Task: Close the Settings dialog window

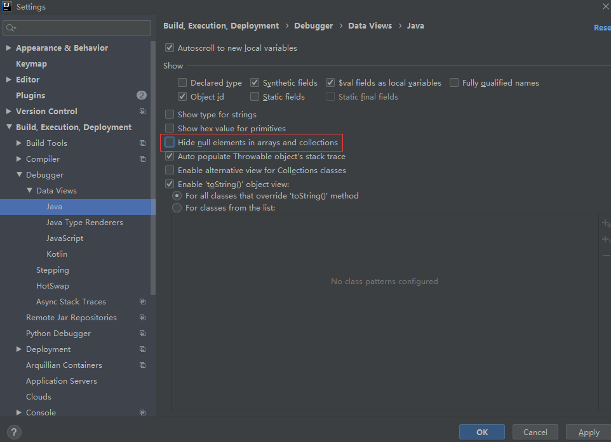Action: (x=606, y=6)
